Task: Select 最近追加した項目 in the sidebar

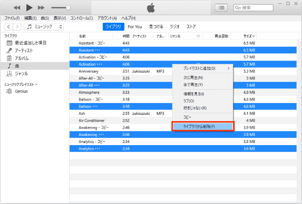Action: pos(35,43)
